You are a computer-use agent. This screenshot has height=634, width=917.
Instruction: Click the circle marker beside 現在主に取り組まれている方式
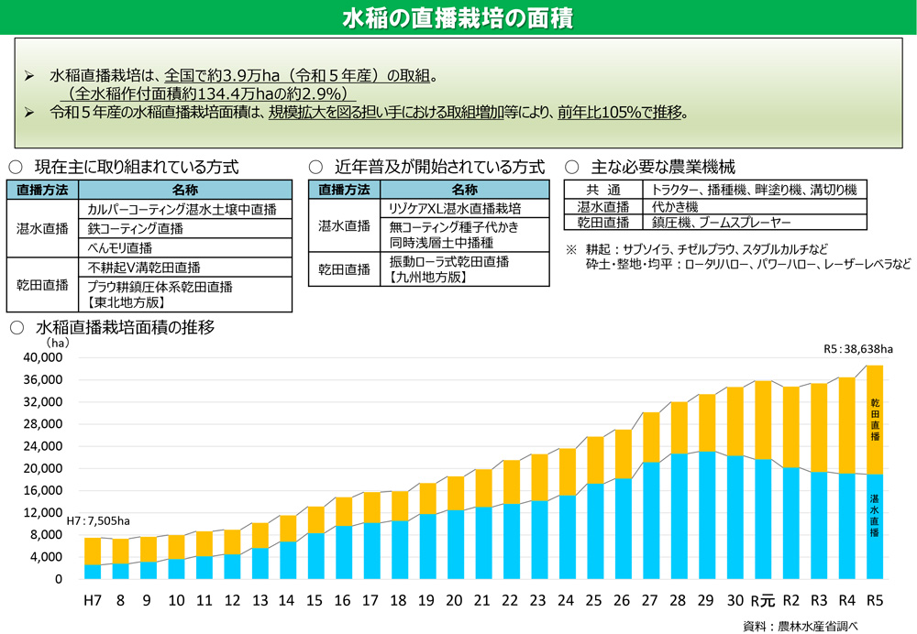point(15,168)
